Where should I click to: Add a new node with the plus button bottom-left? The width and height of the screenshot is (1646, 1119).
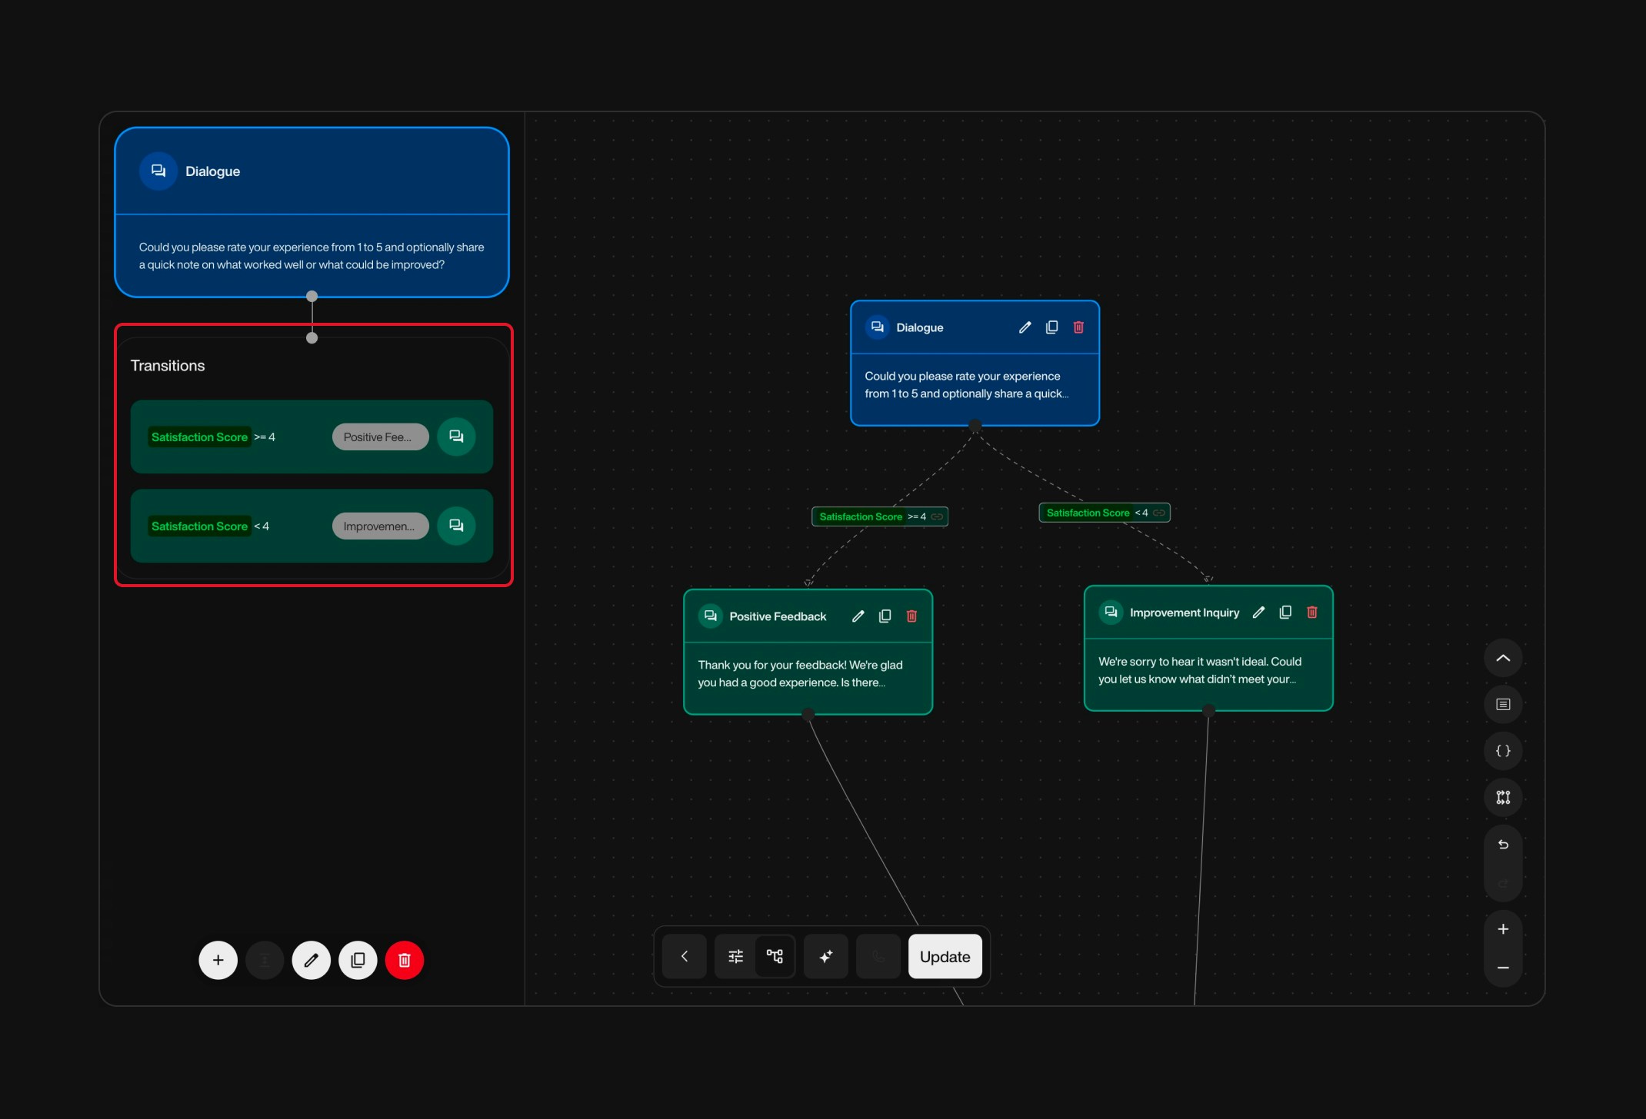point(218,960)
